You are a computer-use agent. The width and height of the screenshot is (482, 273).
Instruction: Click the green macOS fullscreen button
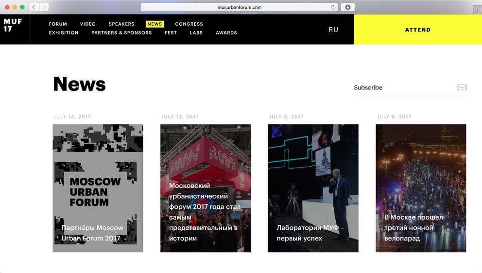click(22, 7)
